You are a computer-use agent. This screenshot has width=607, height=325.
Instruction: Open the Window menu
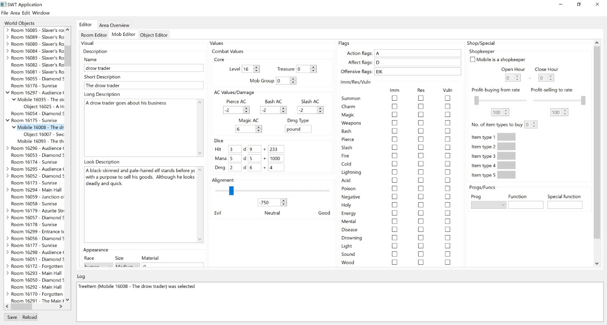click(40, 13)
